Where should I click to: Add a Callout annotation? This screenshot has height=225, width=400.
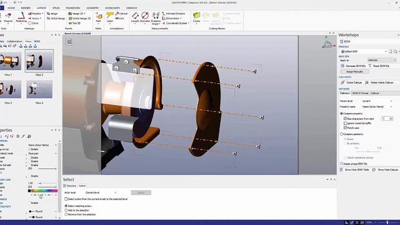coord(121,14)
